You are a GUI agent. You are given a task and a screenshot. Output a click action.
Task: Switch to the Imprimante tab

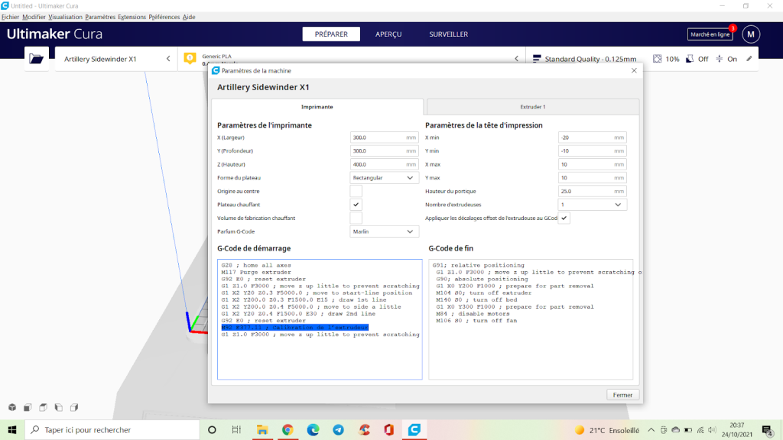317,107
